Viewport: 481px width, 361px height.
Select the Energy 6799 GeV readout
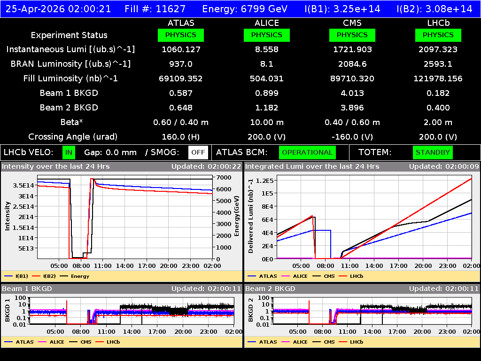coord(245,9)
